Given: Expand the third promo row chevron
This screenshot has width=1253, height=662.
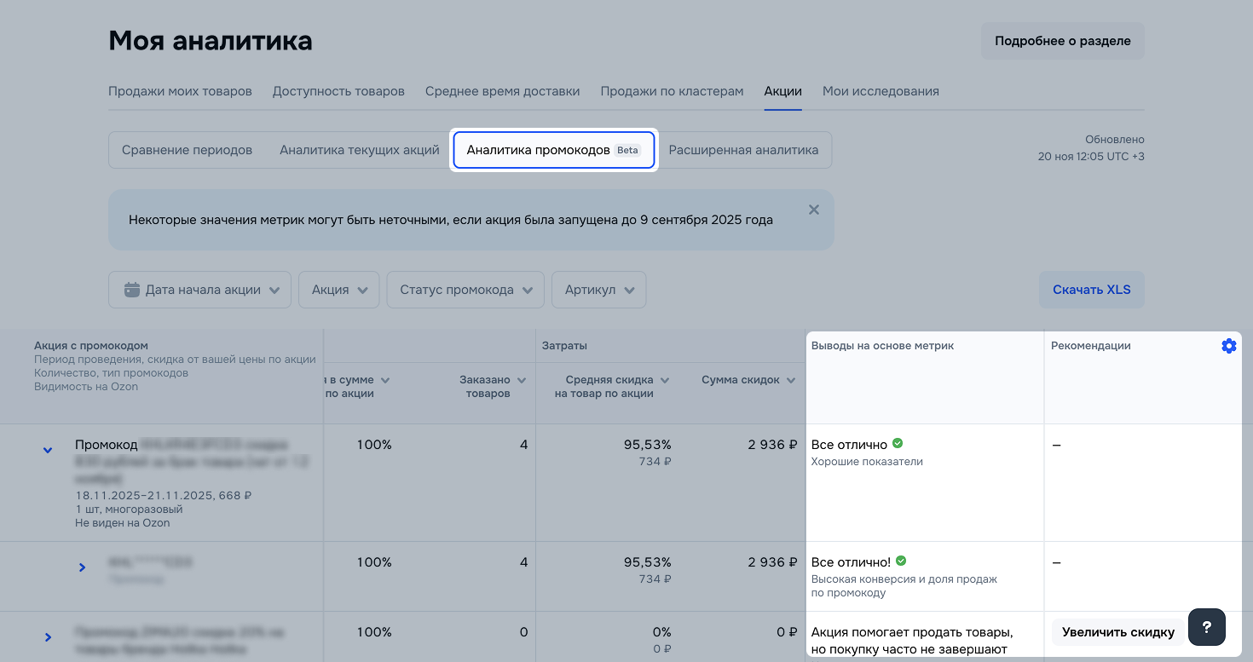Looking at the screenshot, I should (48, 637).
